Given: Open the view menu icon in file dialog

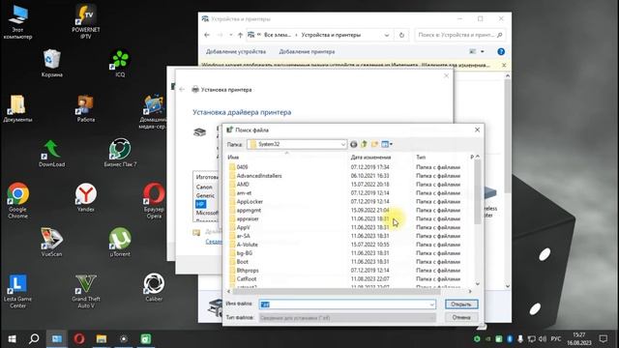Looking at the screenshot, I should coord(387,144).
